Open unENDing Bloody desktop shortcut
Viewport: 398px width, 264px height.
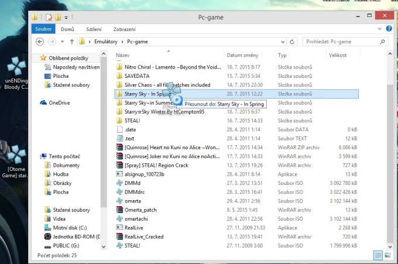coord(16,73)
